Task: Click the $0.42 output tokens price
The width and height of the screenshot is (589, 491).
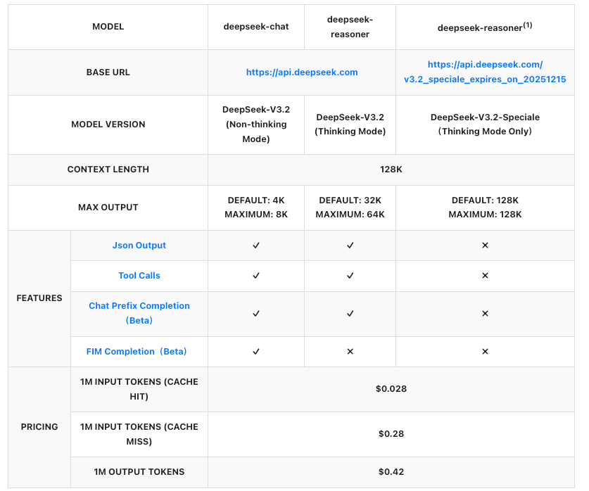Action: (x=391, y=472)
